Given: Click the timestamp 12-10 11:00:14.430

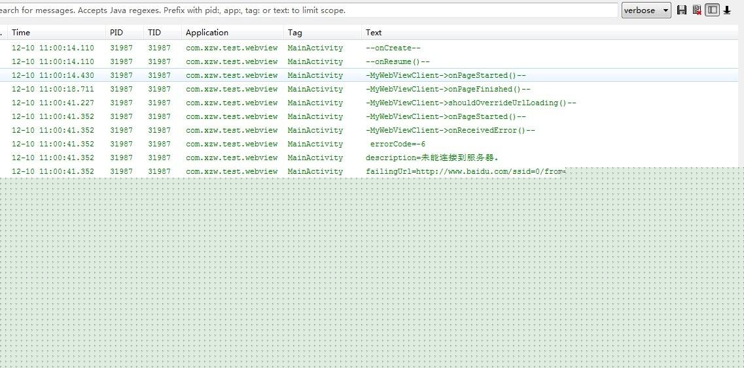Looking at the screenshot, I should tap(52, 75).
